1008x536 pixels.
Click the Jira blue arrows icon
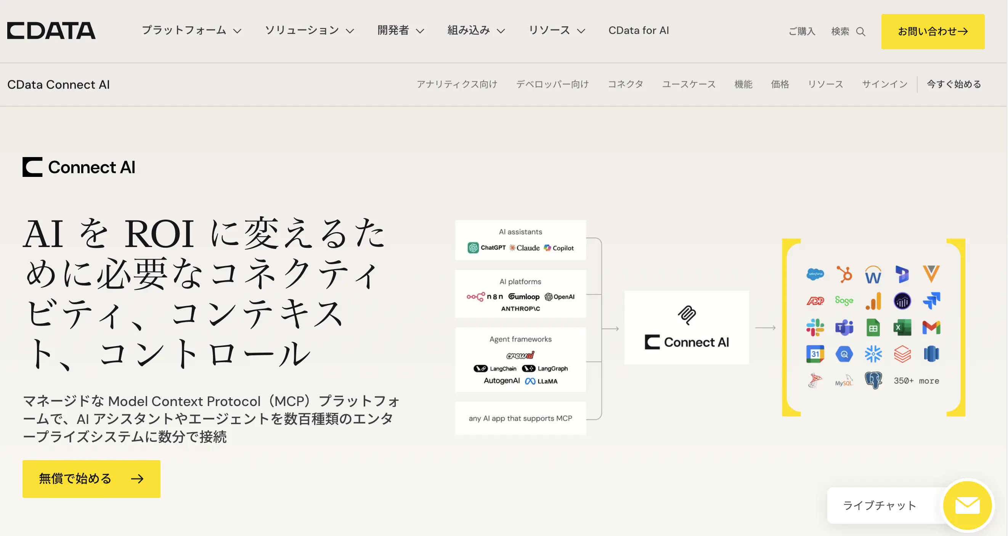(x=931, y=301)
